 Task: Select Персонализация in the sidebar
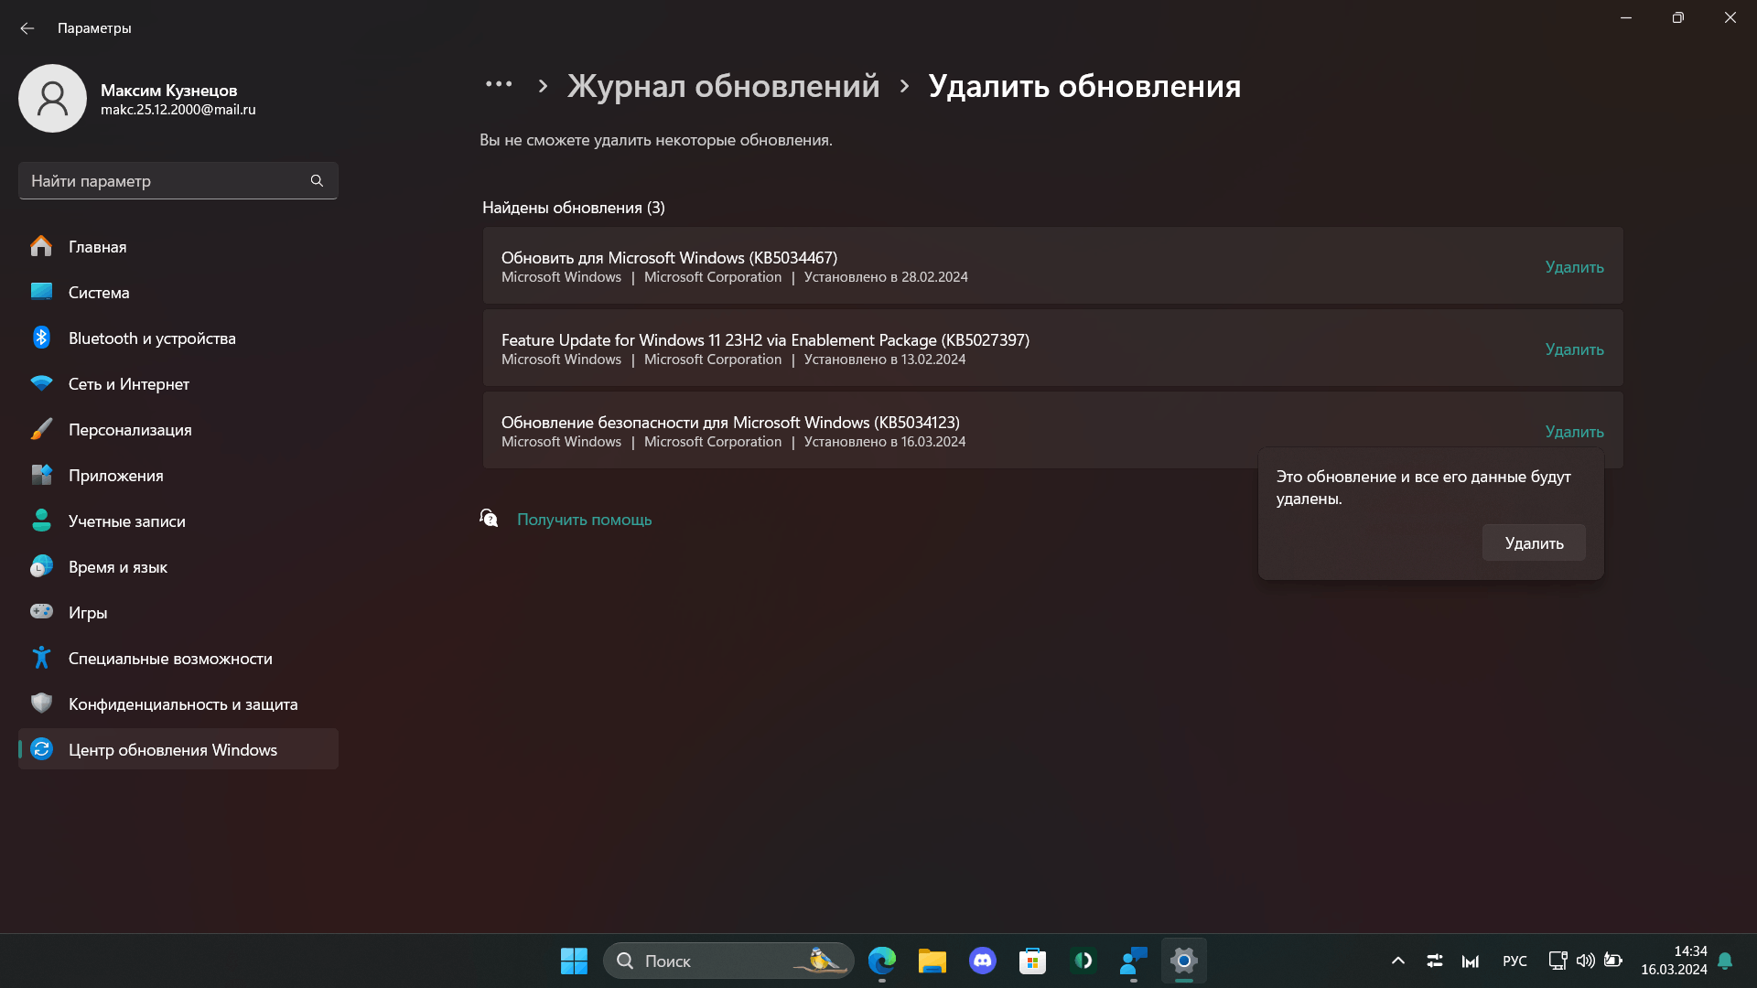point(178,429)
